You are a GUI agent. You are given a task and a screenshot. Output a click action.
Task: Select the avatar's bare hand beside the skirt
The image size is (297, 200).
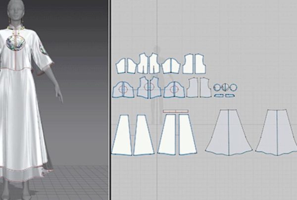[59, 91]
